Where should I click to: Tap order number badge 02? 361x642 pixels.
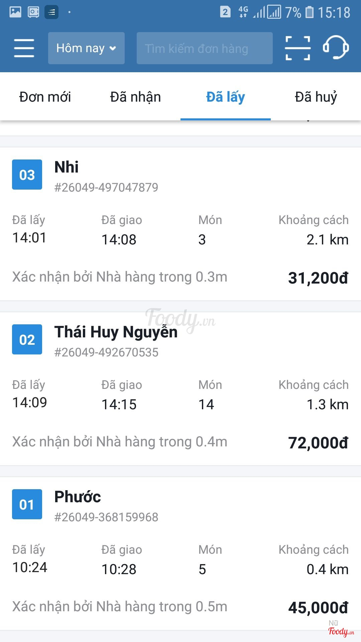tap(27, 339)
